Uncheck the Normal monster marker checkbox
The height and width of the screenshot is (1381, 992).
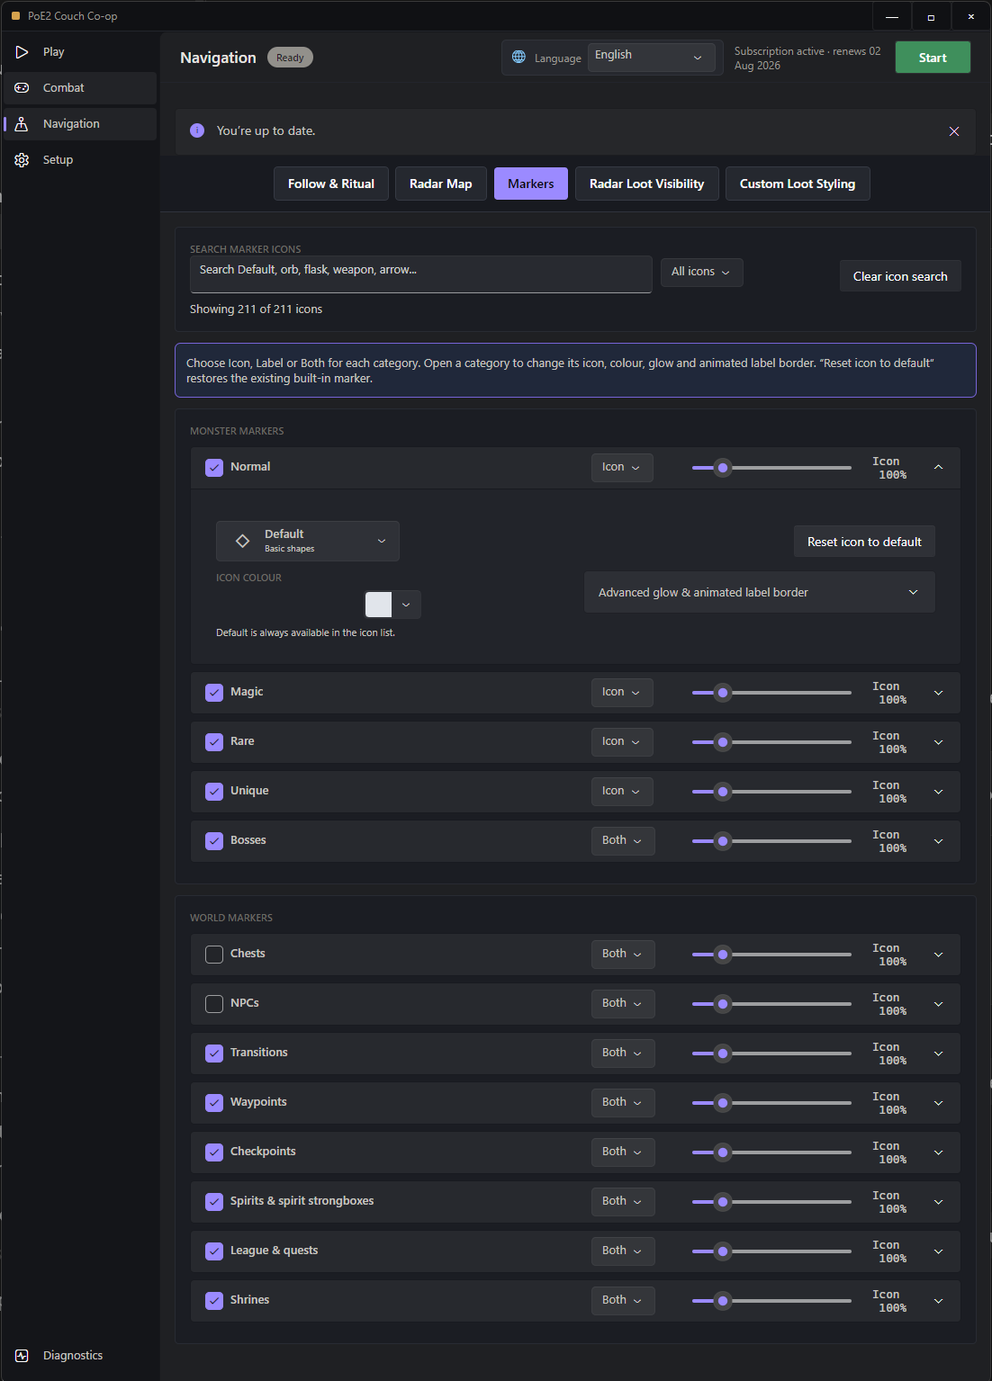(x=214, y=468)
